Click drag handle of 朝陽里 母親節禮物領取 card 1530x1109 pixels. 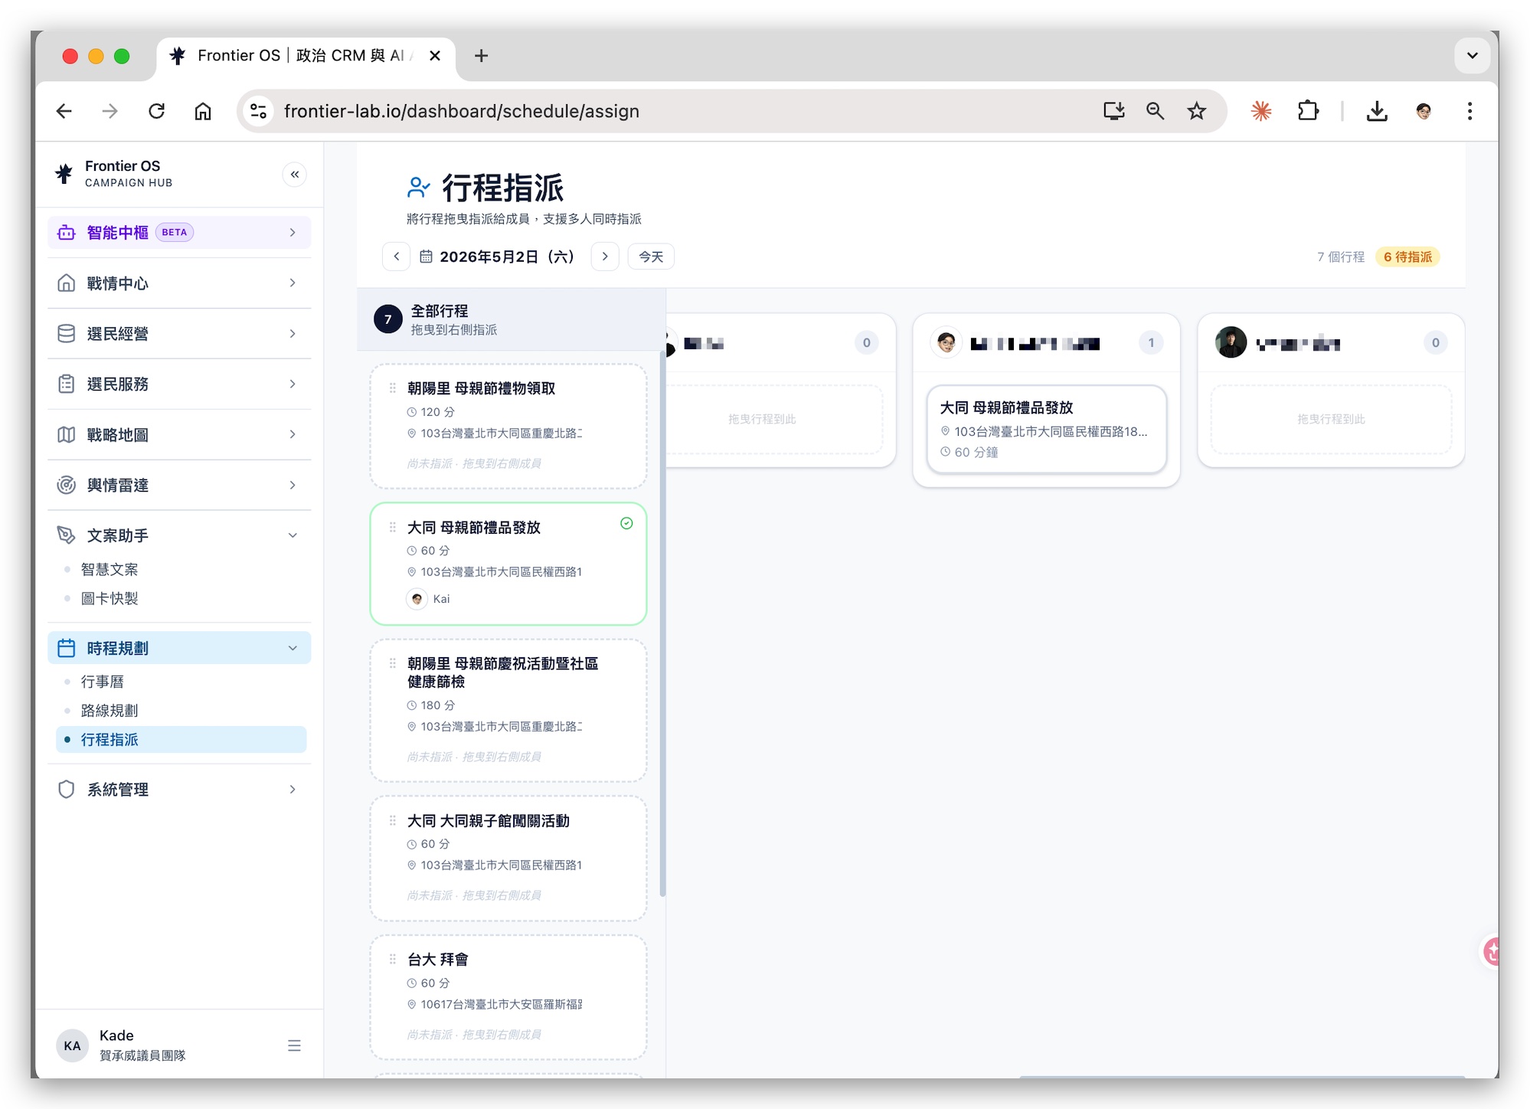pos(393,388)
